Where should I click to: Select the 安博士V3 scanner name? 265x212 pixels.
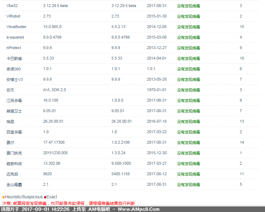tap(14, 80)
